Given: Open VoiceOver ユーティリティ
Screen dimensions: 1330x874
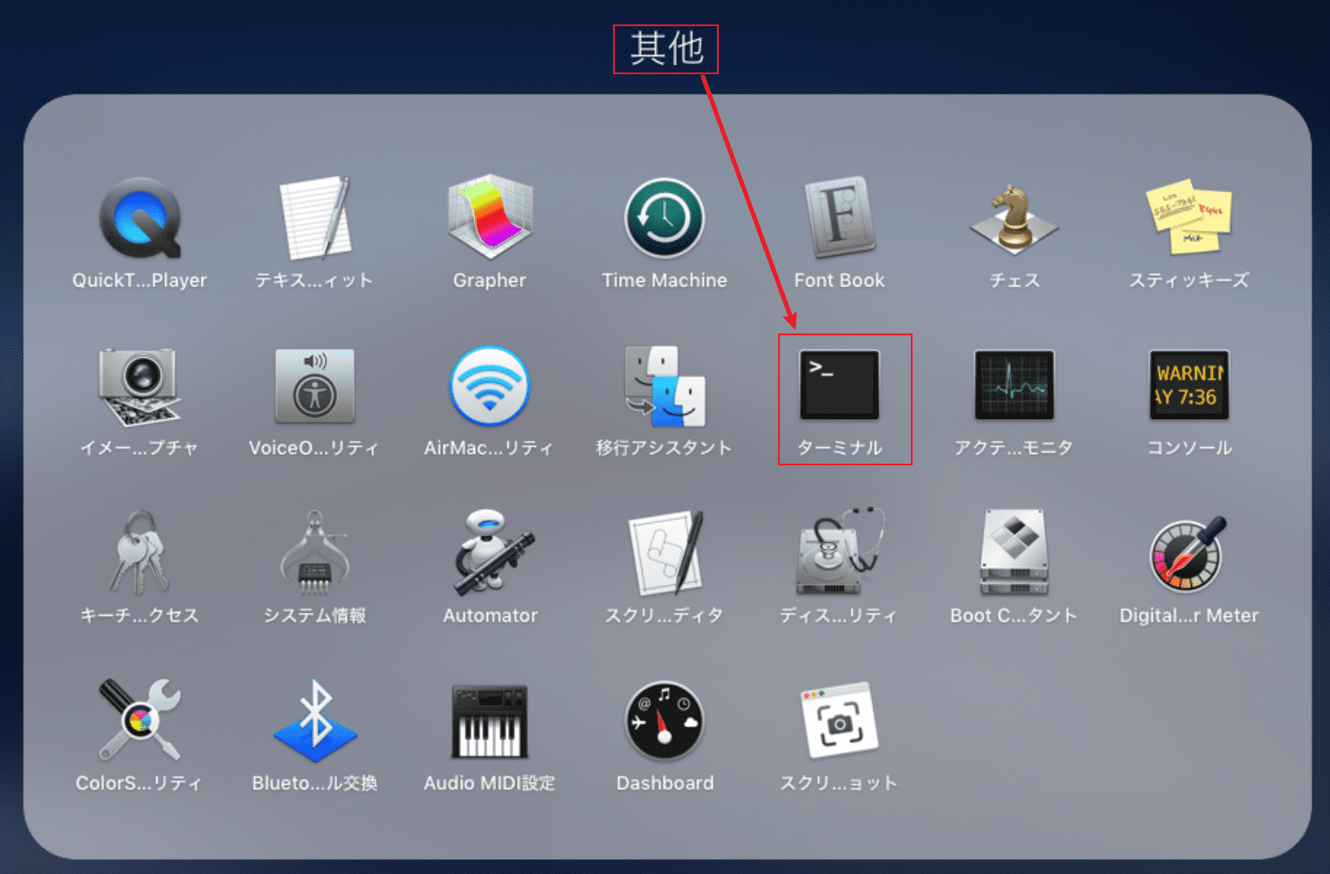Looking at the screenshot, I should point(314,386).
